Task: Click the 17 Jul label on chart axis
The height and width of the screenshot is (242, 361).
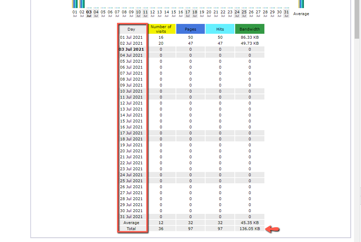Action: 188,13
